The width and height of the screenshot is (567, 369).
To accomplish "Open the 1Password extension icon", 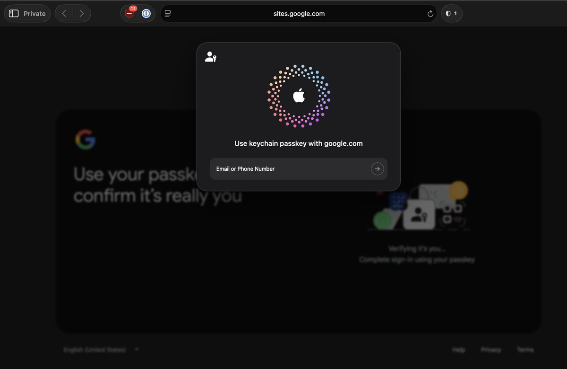I will [146, 14].
